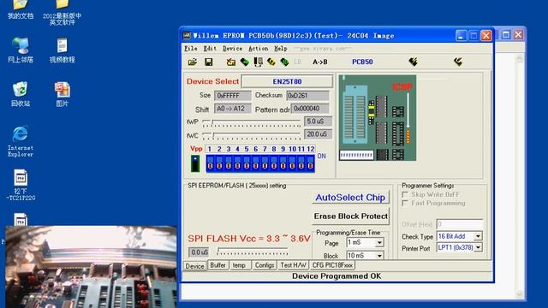Click the first black chip-arrow icon right of PCB50

click(413, 62)
